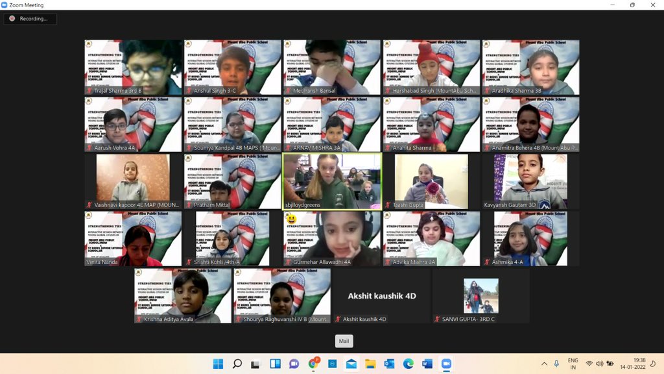
Task: Select Shourya Raghuvanshi IV B video tile
Action: click(283, 296)
